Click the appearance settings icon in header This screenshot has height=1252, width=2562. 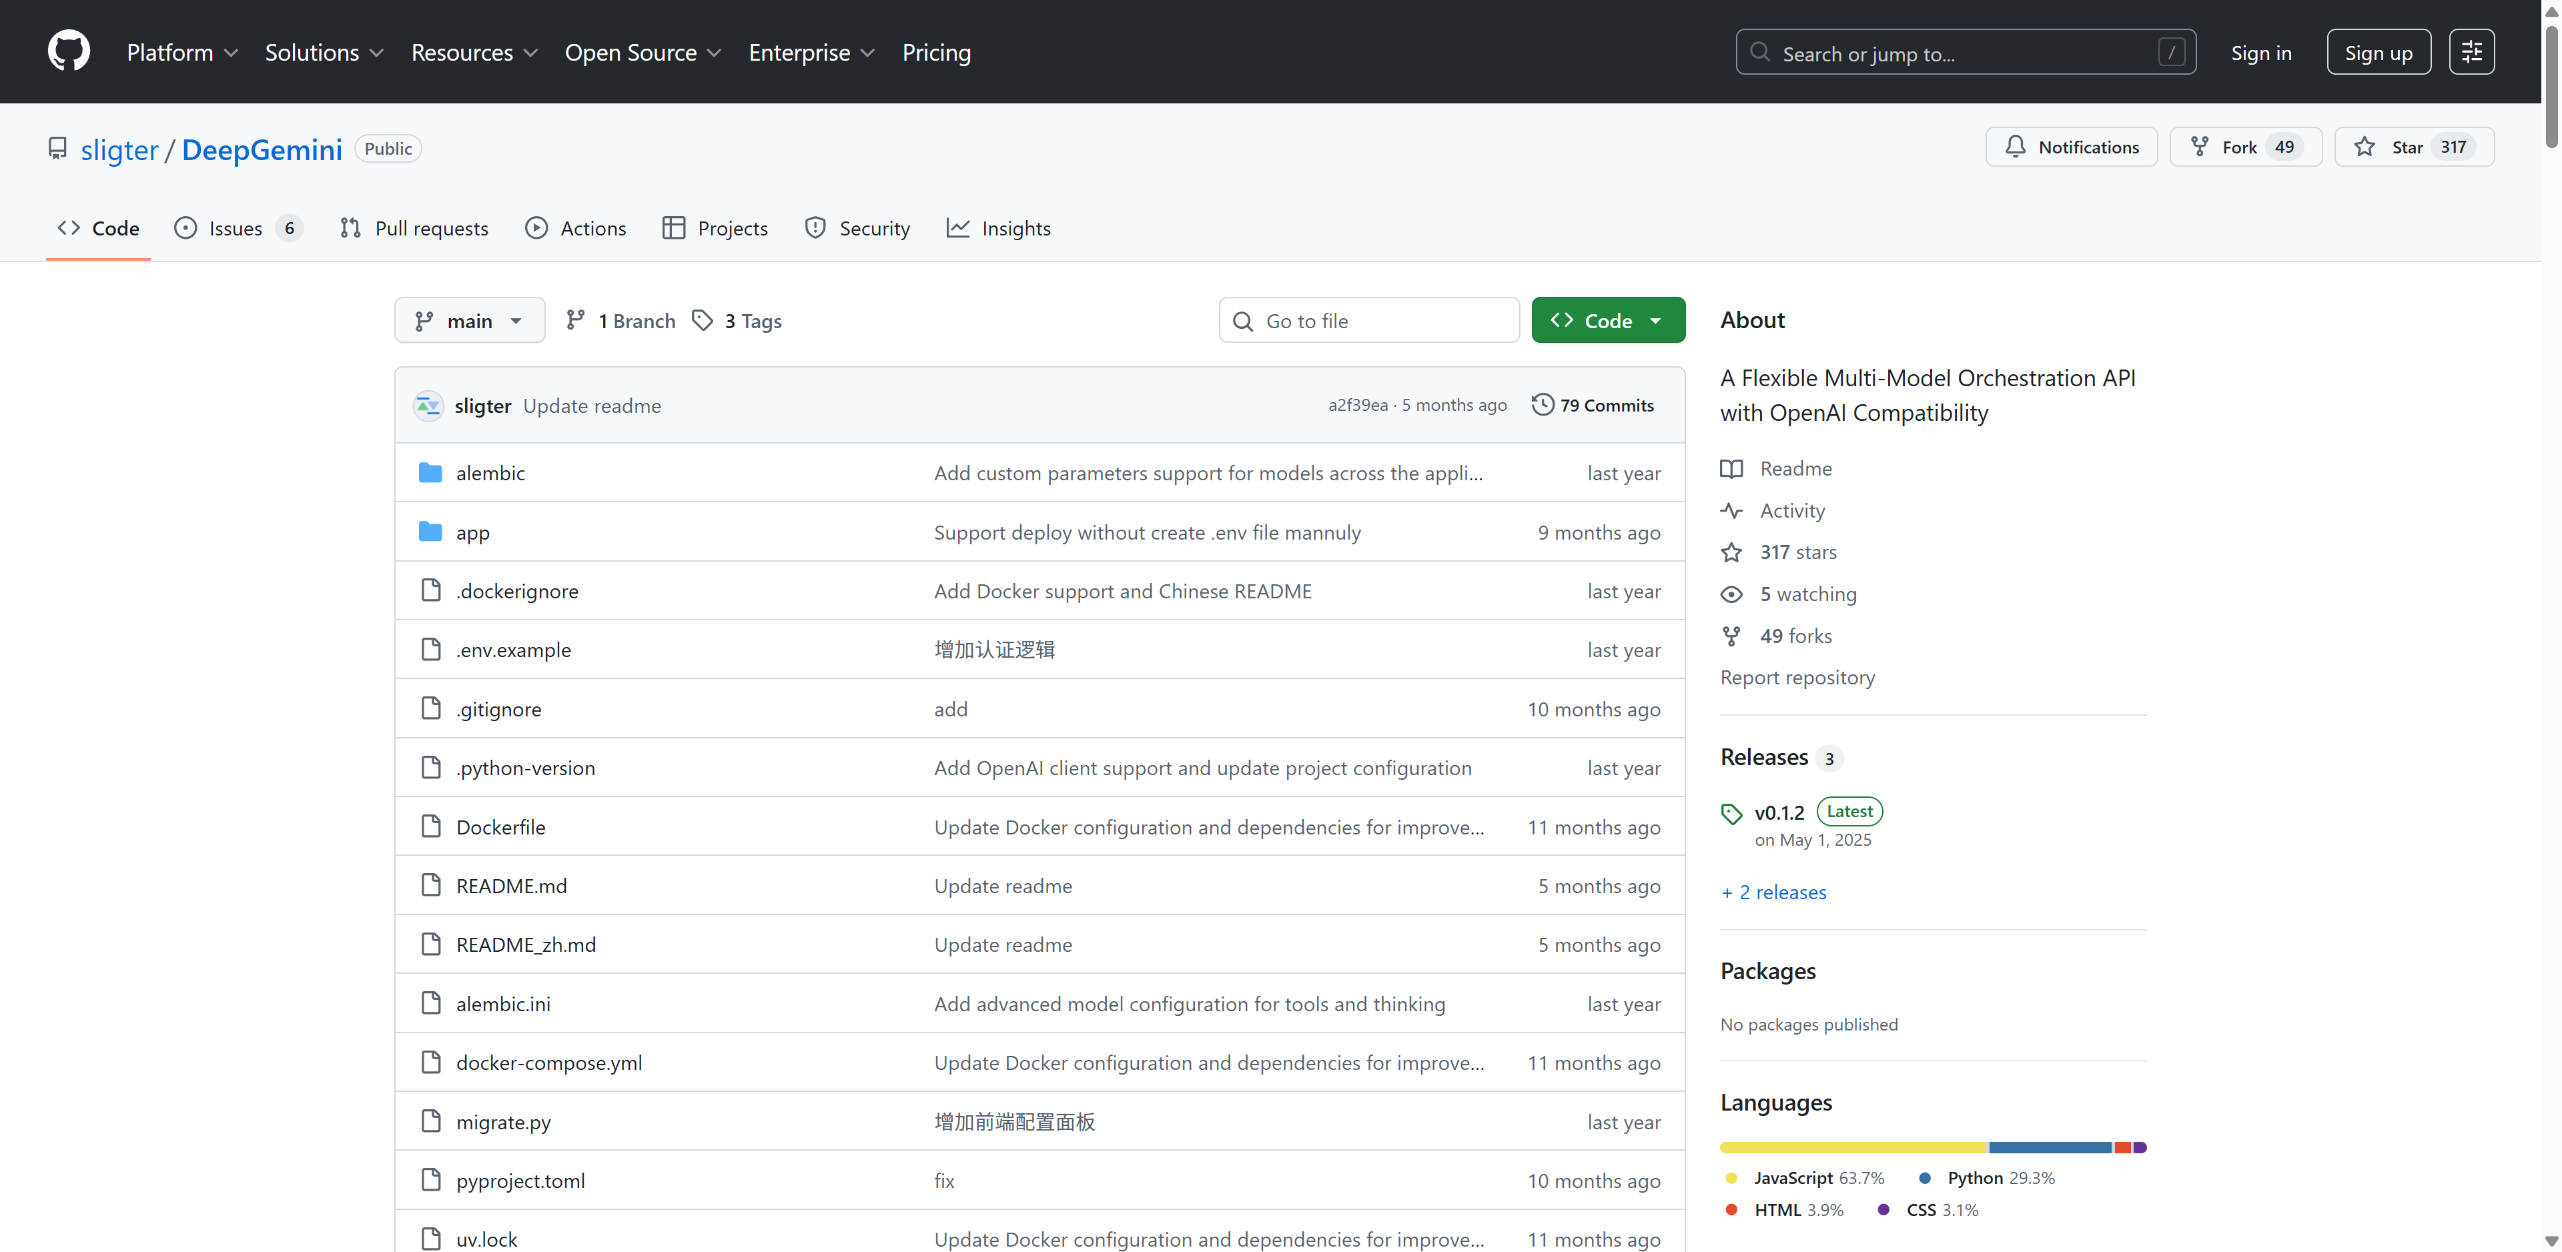click(x=2471, y=52)
